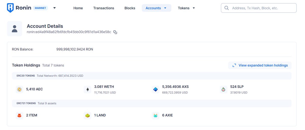This screenshot has height=130, width=305.
Task: Select the Tokens nav item
Action: coord(187,8)
